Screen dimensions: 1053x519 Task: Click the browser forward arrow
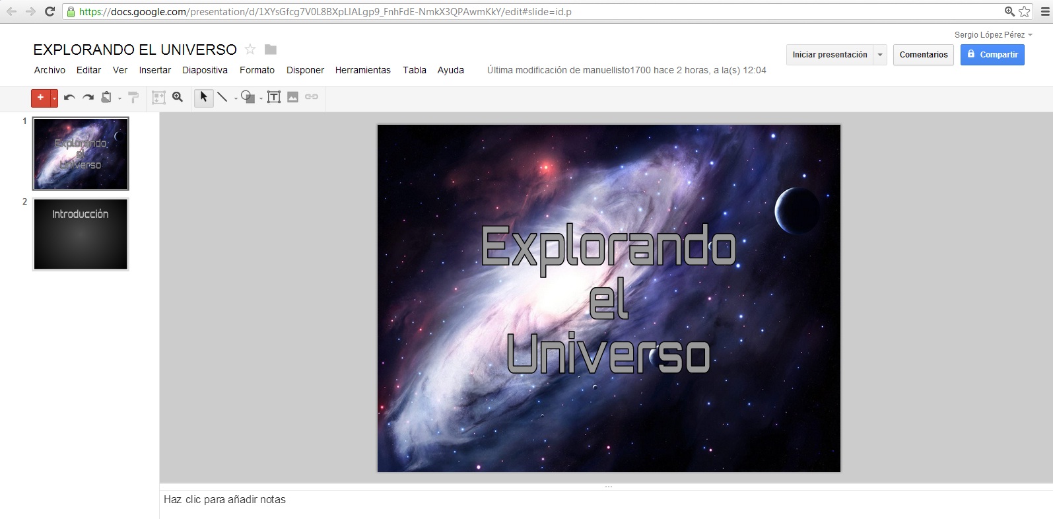30,11
